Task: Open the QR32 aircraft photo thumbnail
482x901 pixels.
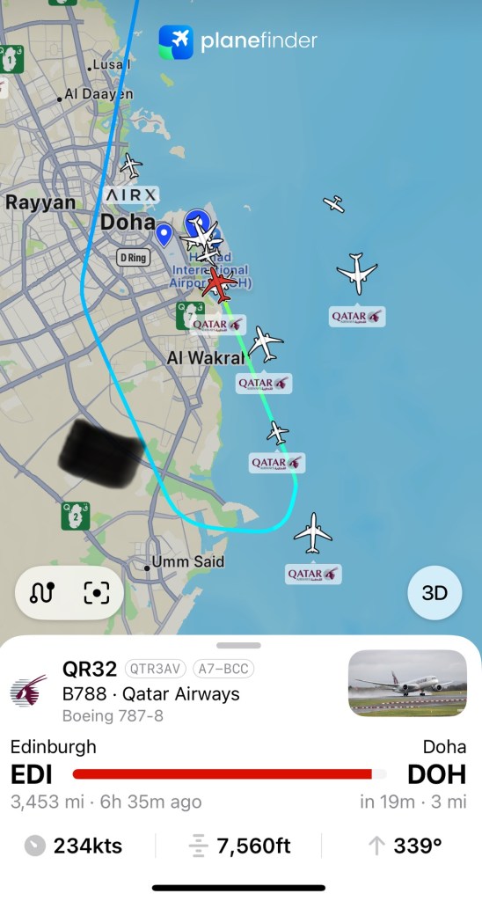Action: (x=407, y=683)
